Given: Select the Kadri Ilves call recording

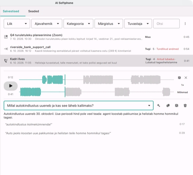Looking at the screenshot, I should [x=96, y=61].
